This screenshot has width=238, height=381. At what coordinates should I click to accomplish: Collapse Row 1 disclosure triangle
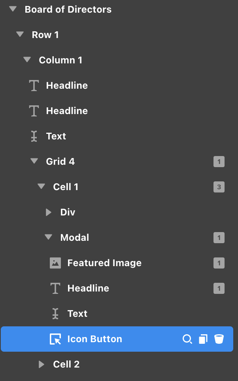[20, 34]
